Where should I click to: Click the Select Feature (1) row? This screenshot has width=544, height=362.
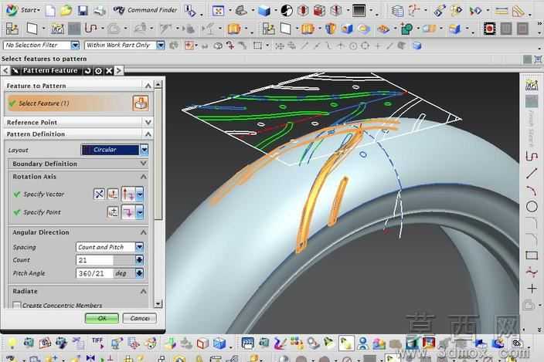(x=78, y=103)
